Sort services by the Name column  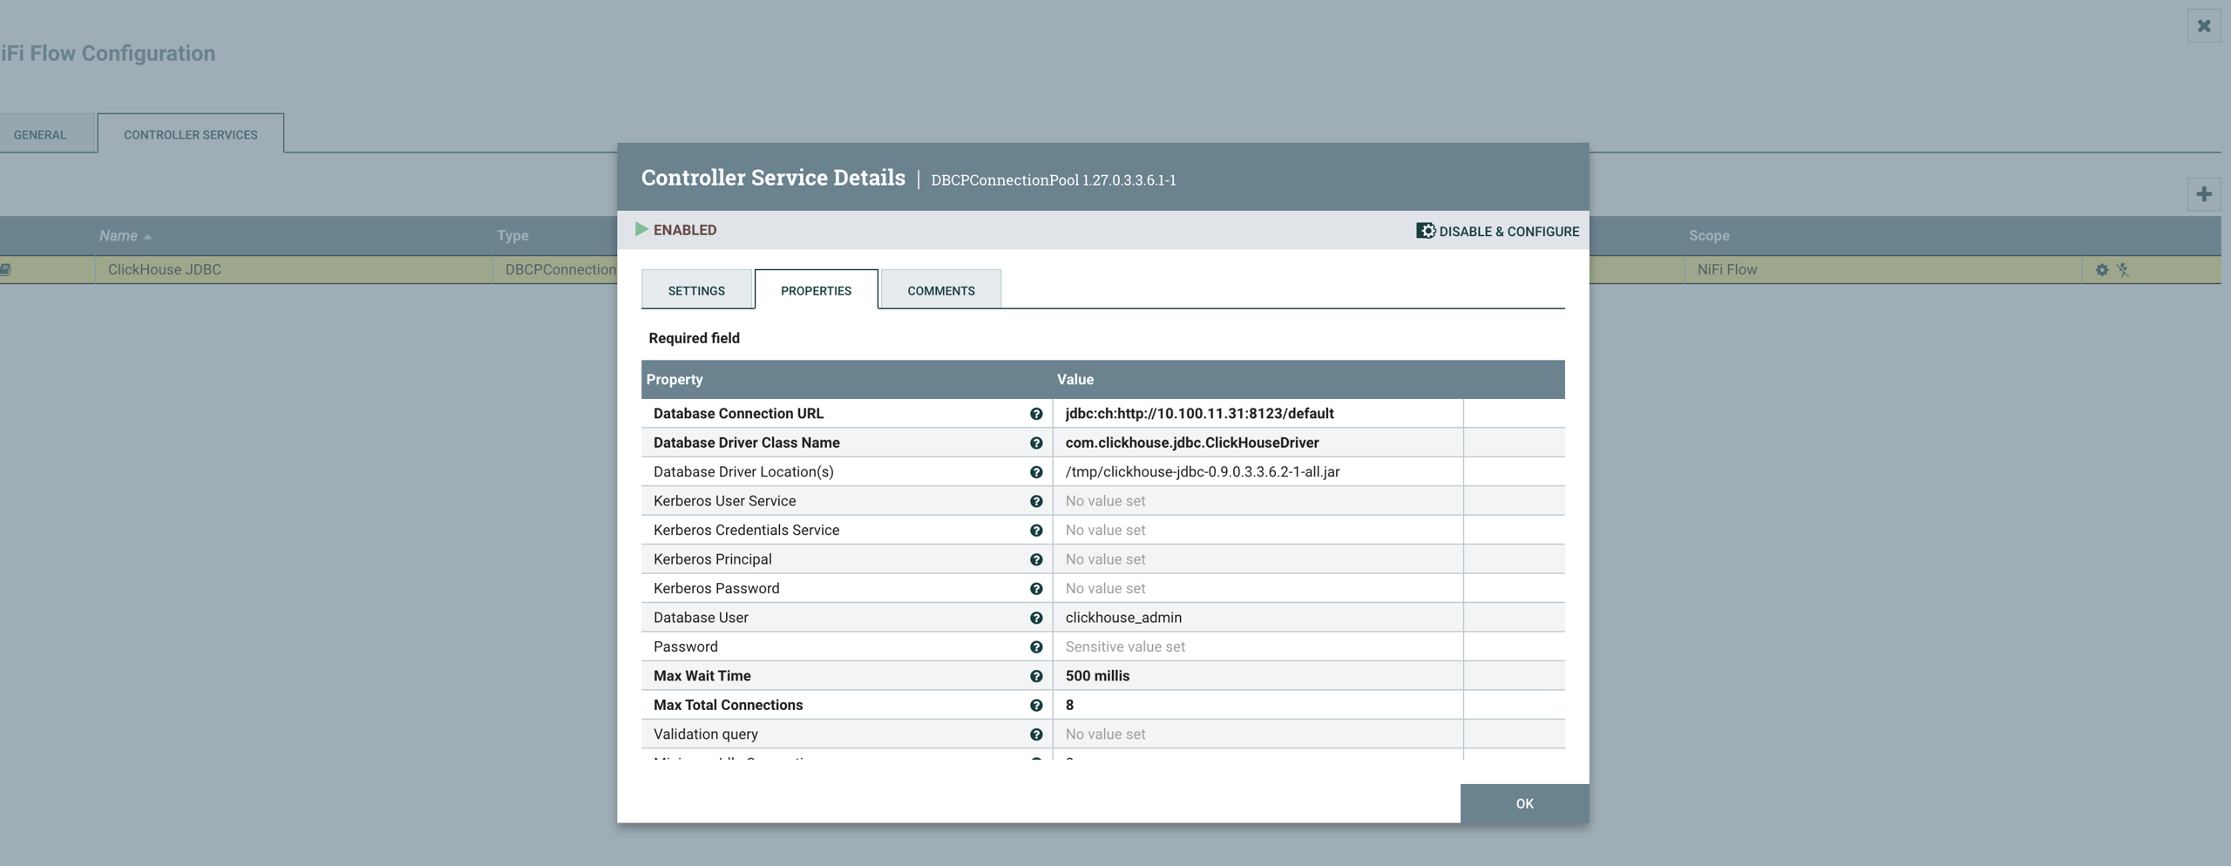point(119,235)
